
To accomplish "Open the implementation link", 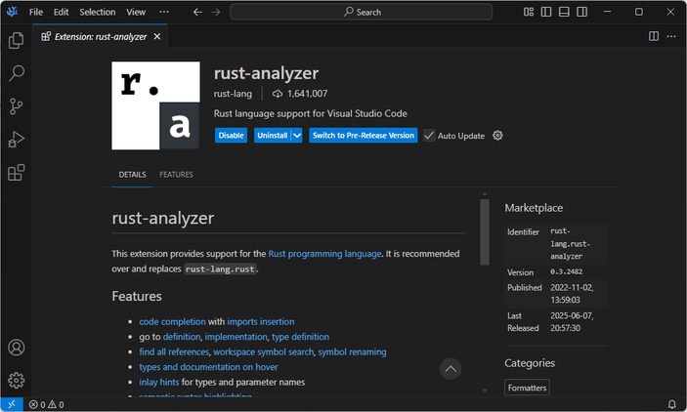I will click(x=236, y=337).
